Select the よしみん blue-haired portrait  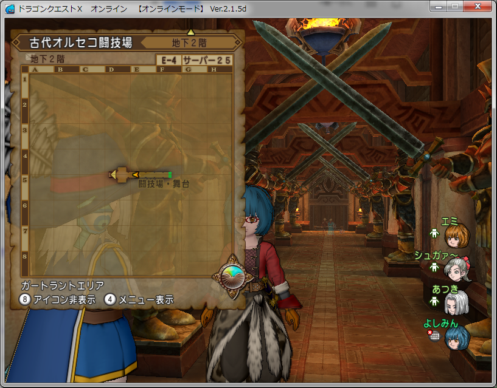point(456,337)
